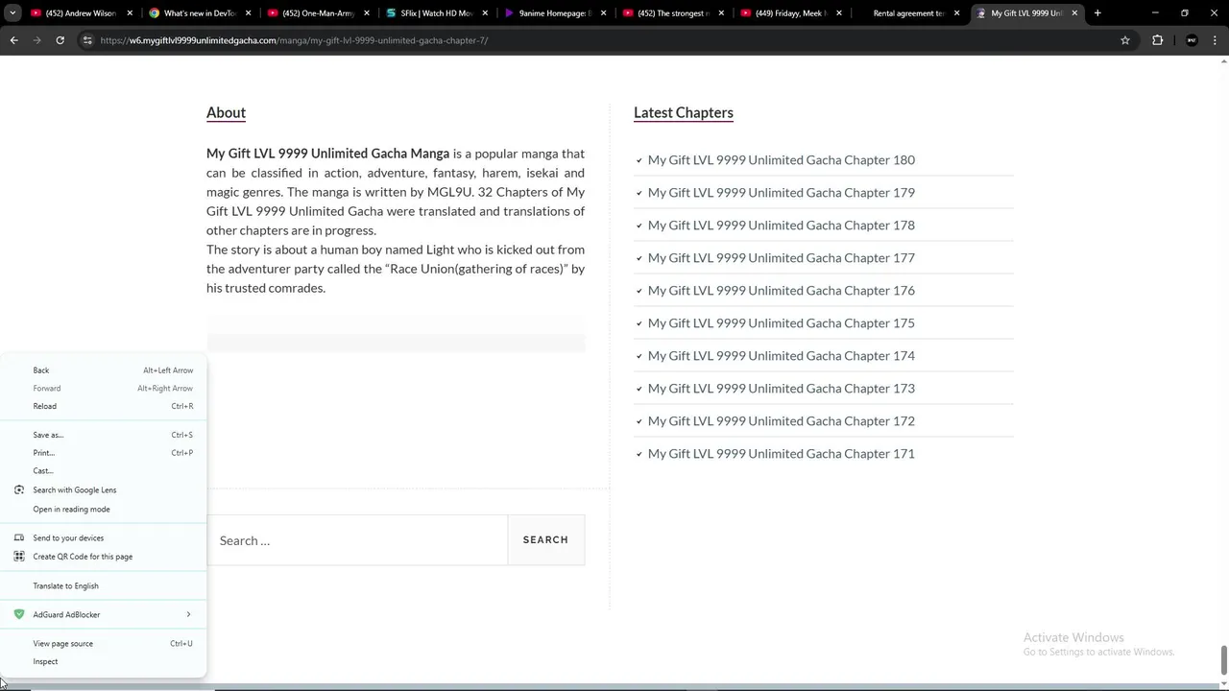Choose Open in reading mode
The width and height of the screenshot is (1229, 691).
coord(104,510)
